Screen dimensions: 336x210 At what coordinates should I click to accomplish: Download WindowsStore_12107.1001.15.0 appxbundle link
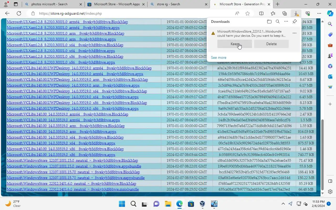pyautogui.click(x=74, y=166)
